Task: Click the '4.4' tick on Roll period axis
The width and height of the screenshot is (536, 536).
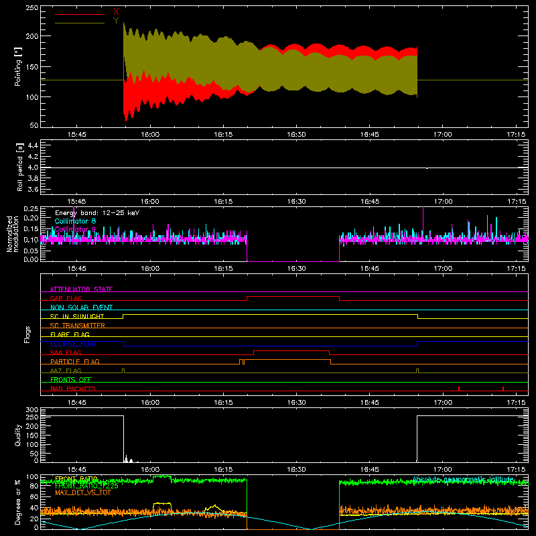Action: click(33, 145)
